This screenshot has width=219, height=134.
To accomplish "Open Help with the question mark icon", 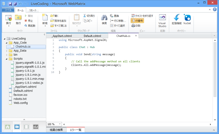I will (215, 9).
